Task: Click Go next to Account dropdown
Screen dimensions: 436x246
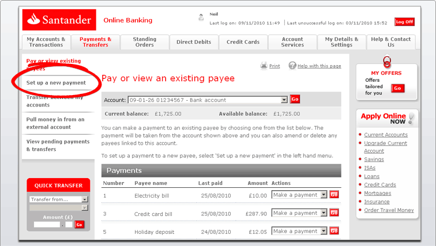Action: [295, 99]
